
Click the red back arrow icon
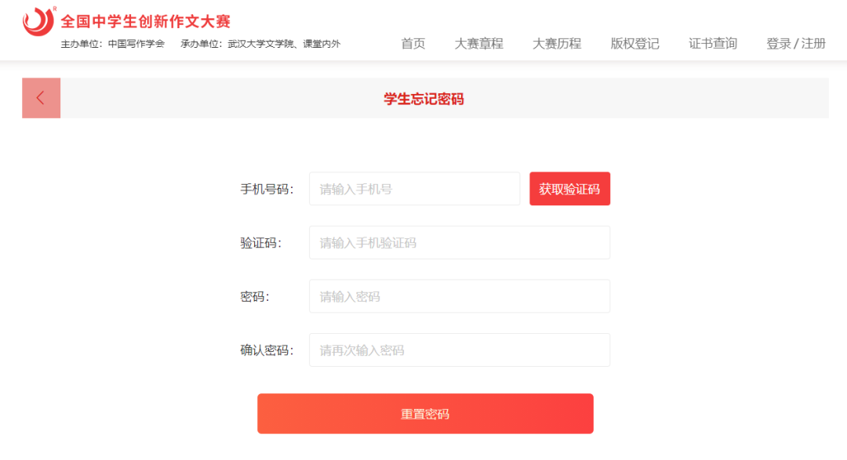41,98
